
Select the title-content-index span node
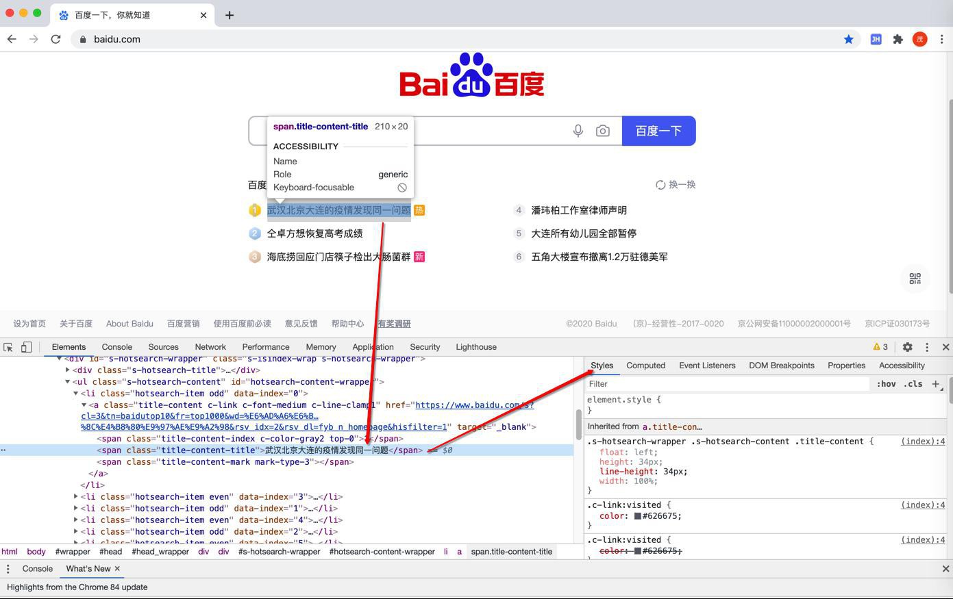[249, 439]
